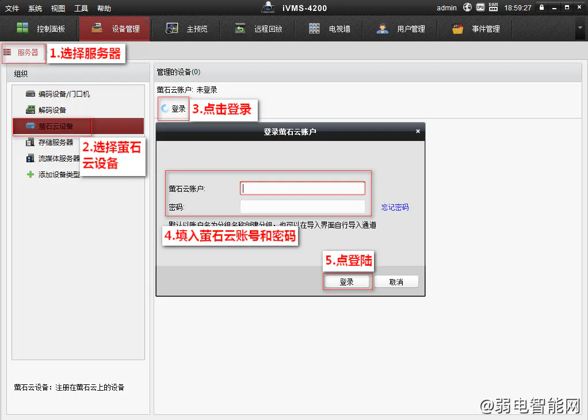588x420 pixels.
Task: Click the lock icon in title bar
Action: [541, 7]
